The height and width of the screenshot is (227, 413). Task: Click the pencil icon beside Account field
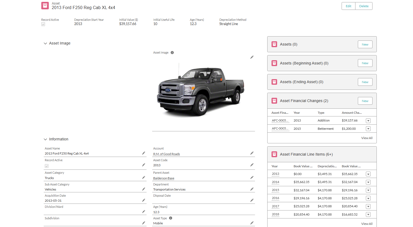tap(252, 153)
